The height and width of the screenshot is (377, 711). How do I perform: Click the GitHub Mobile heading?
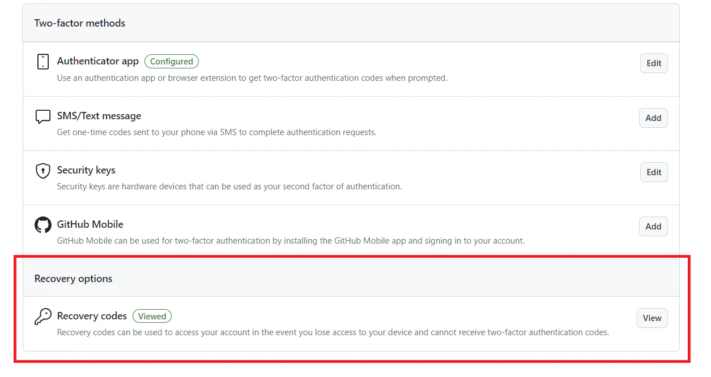tap(90, 224)
